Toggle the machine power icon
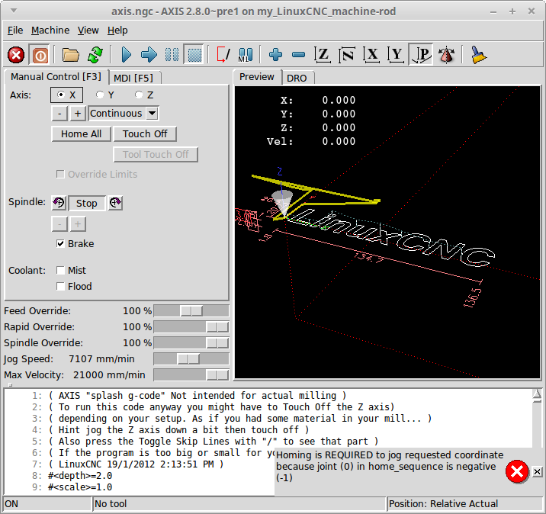This screenshot has width=546, height=514. click(x=39, y=55)
